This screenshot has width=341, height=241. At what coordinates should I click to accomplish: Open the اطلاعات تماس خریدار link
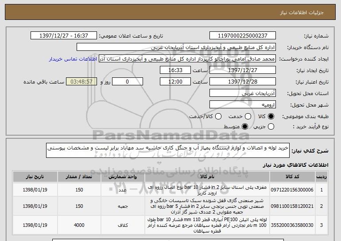pyautogui.click(x=73, y=59)
